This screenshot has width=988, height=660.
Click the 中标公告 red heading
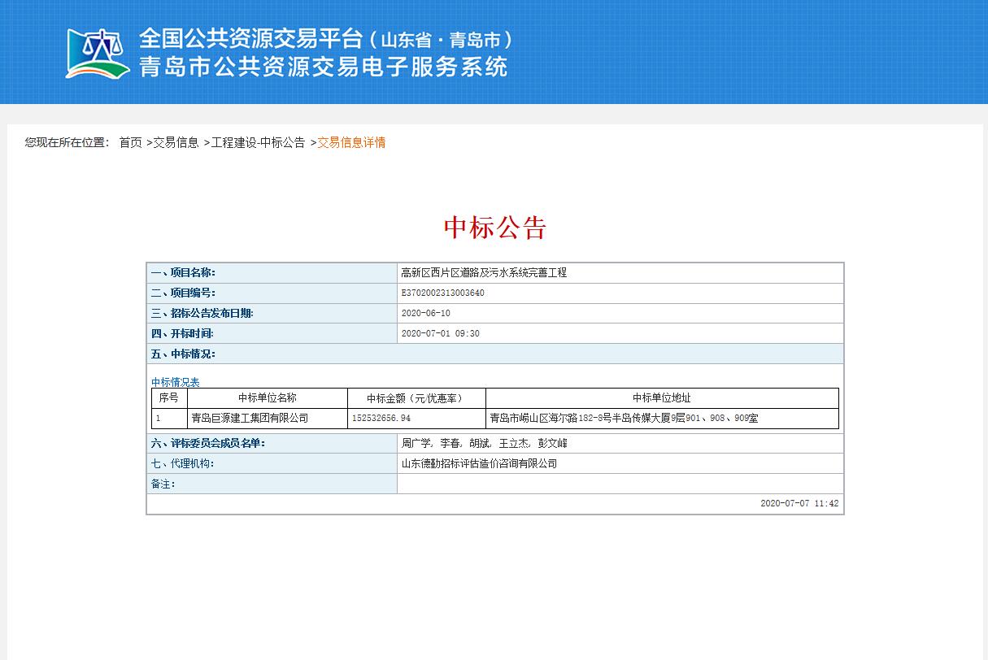tap(494, 228)
